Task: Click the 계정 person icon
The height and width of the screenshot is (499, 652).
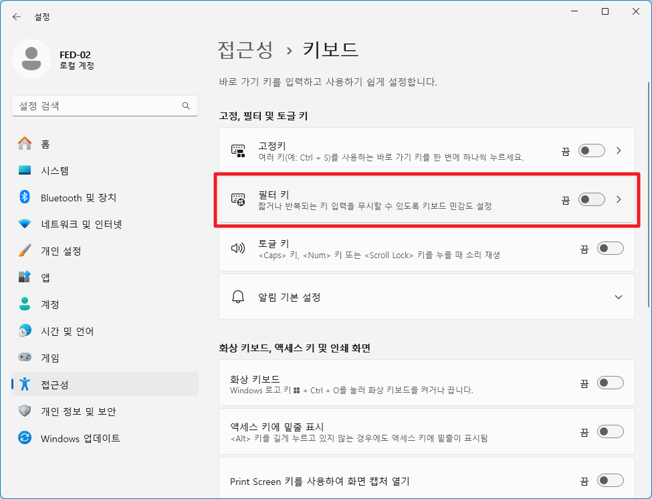Action: pyautogui.click(x=25, y=304)
